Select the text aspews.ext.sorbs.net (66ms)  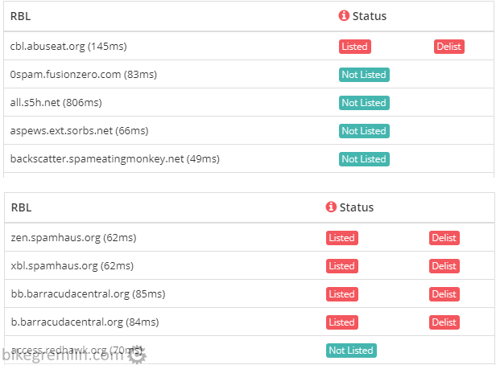tap(79, 131)
